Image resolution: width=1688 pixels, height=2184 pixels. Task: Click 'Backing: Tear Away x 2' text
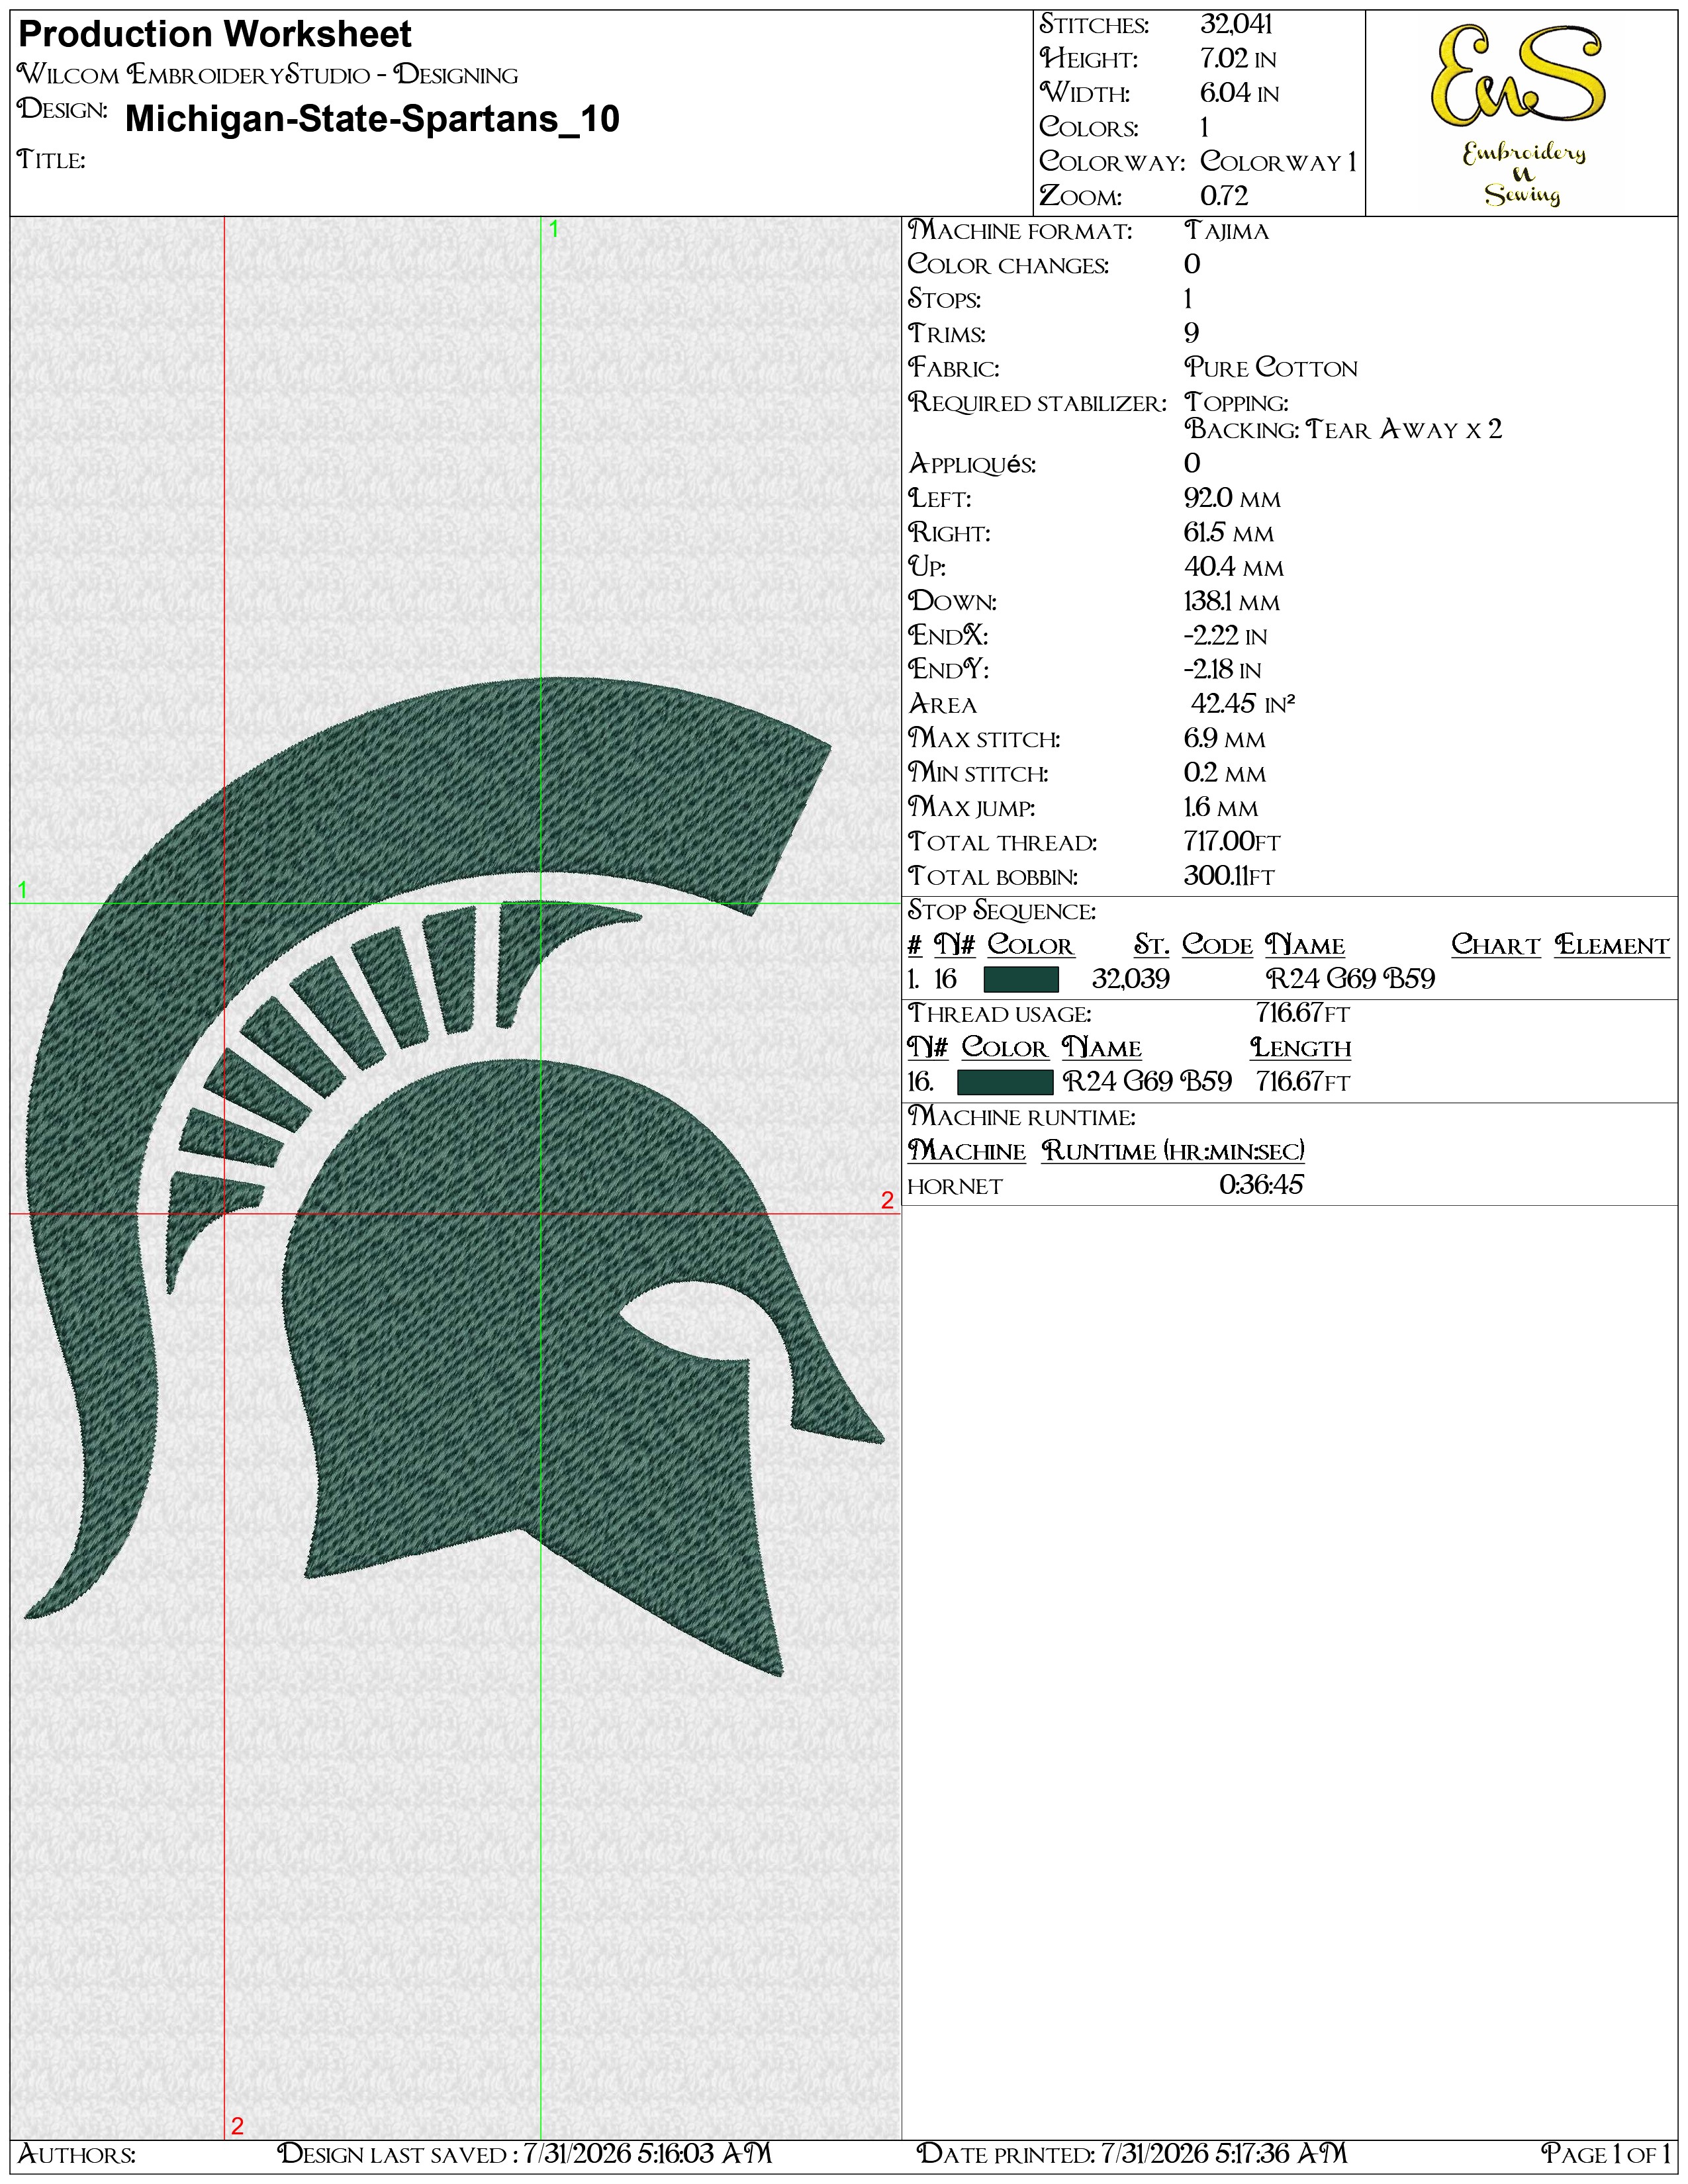coord(1343,430)
